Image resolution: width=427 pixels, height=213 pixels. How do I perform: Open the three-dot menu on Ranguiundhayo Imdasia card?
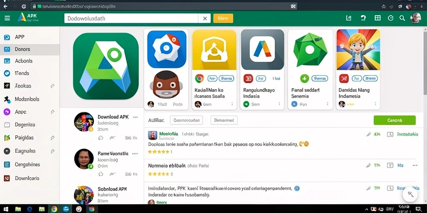pyautogui.click(x=279, y=104)
